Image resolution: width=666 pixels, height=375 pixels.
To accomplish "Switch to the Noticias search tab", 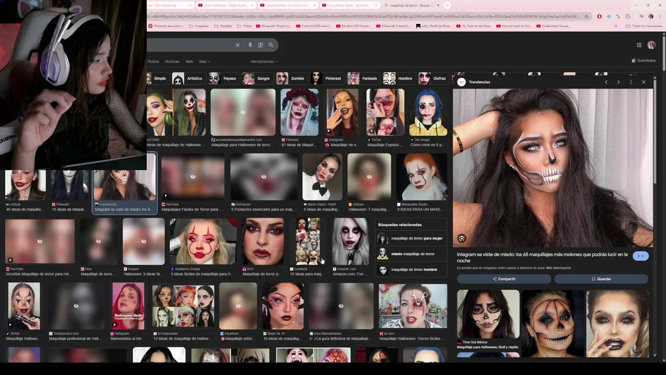I will click(172, 61).
